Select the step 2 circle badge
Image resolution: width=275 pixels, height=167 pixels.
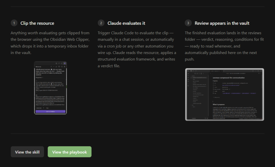pyautogui.click(x=101, y=23)
